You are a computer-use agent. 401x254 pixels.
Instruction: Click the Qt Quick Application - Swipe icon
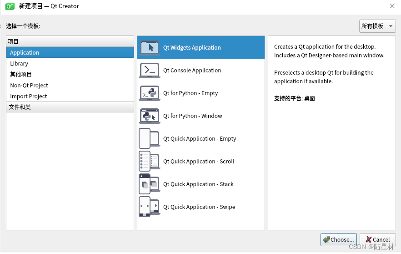[x=150, y=207]
